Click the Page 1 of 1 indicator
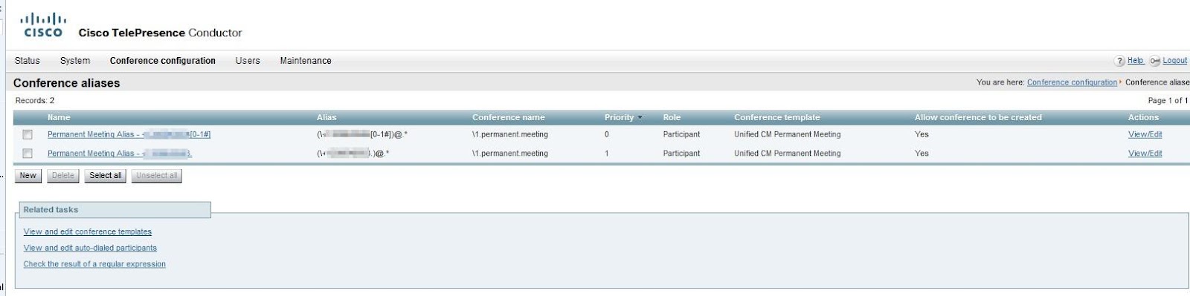 [1168, 101]
